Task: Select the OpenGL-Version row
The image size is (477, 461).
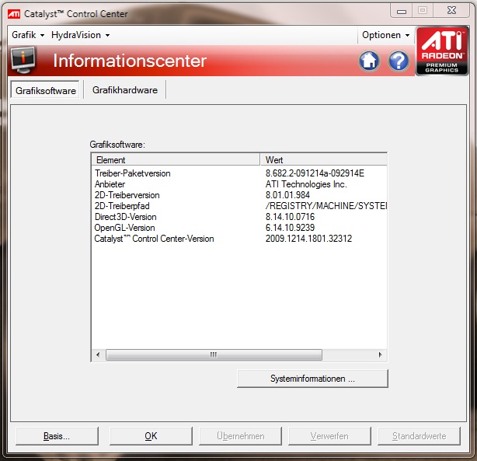Action: click(239, 228)
